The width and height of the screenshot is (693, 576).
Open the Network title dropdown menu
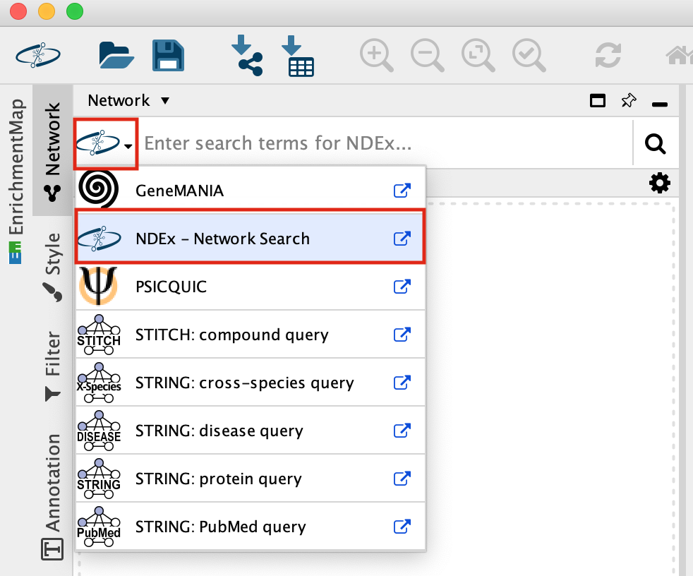165,101
